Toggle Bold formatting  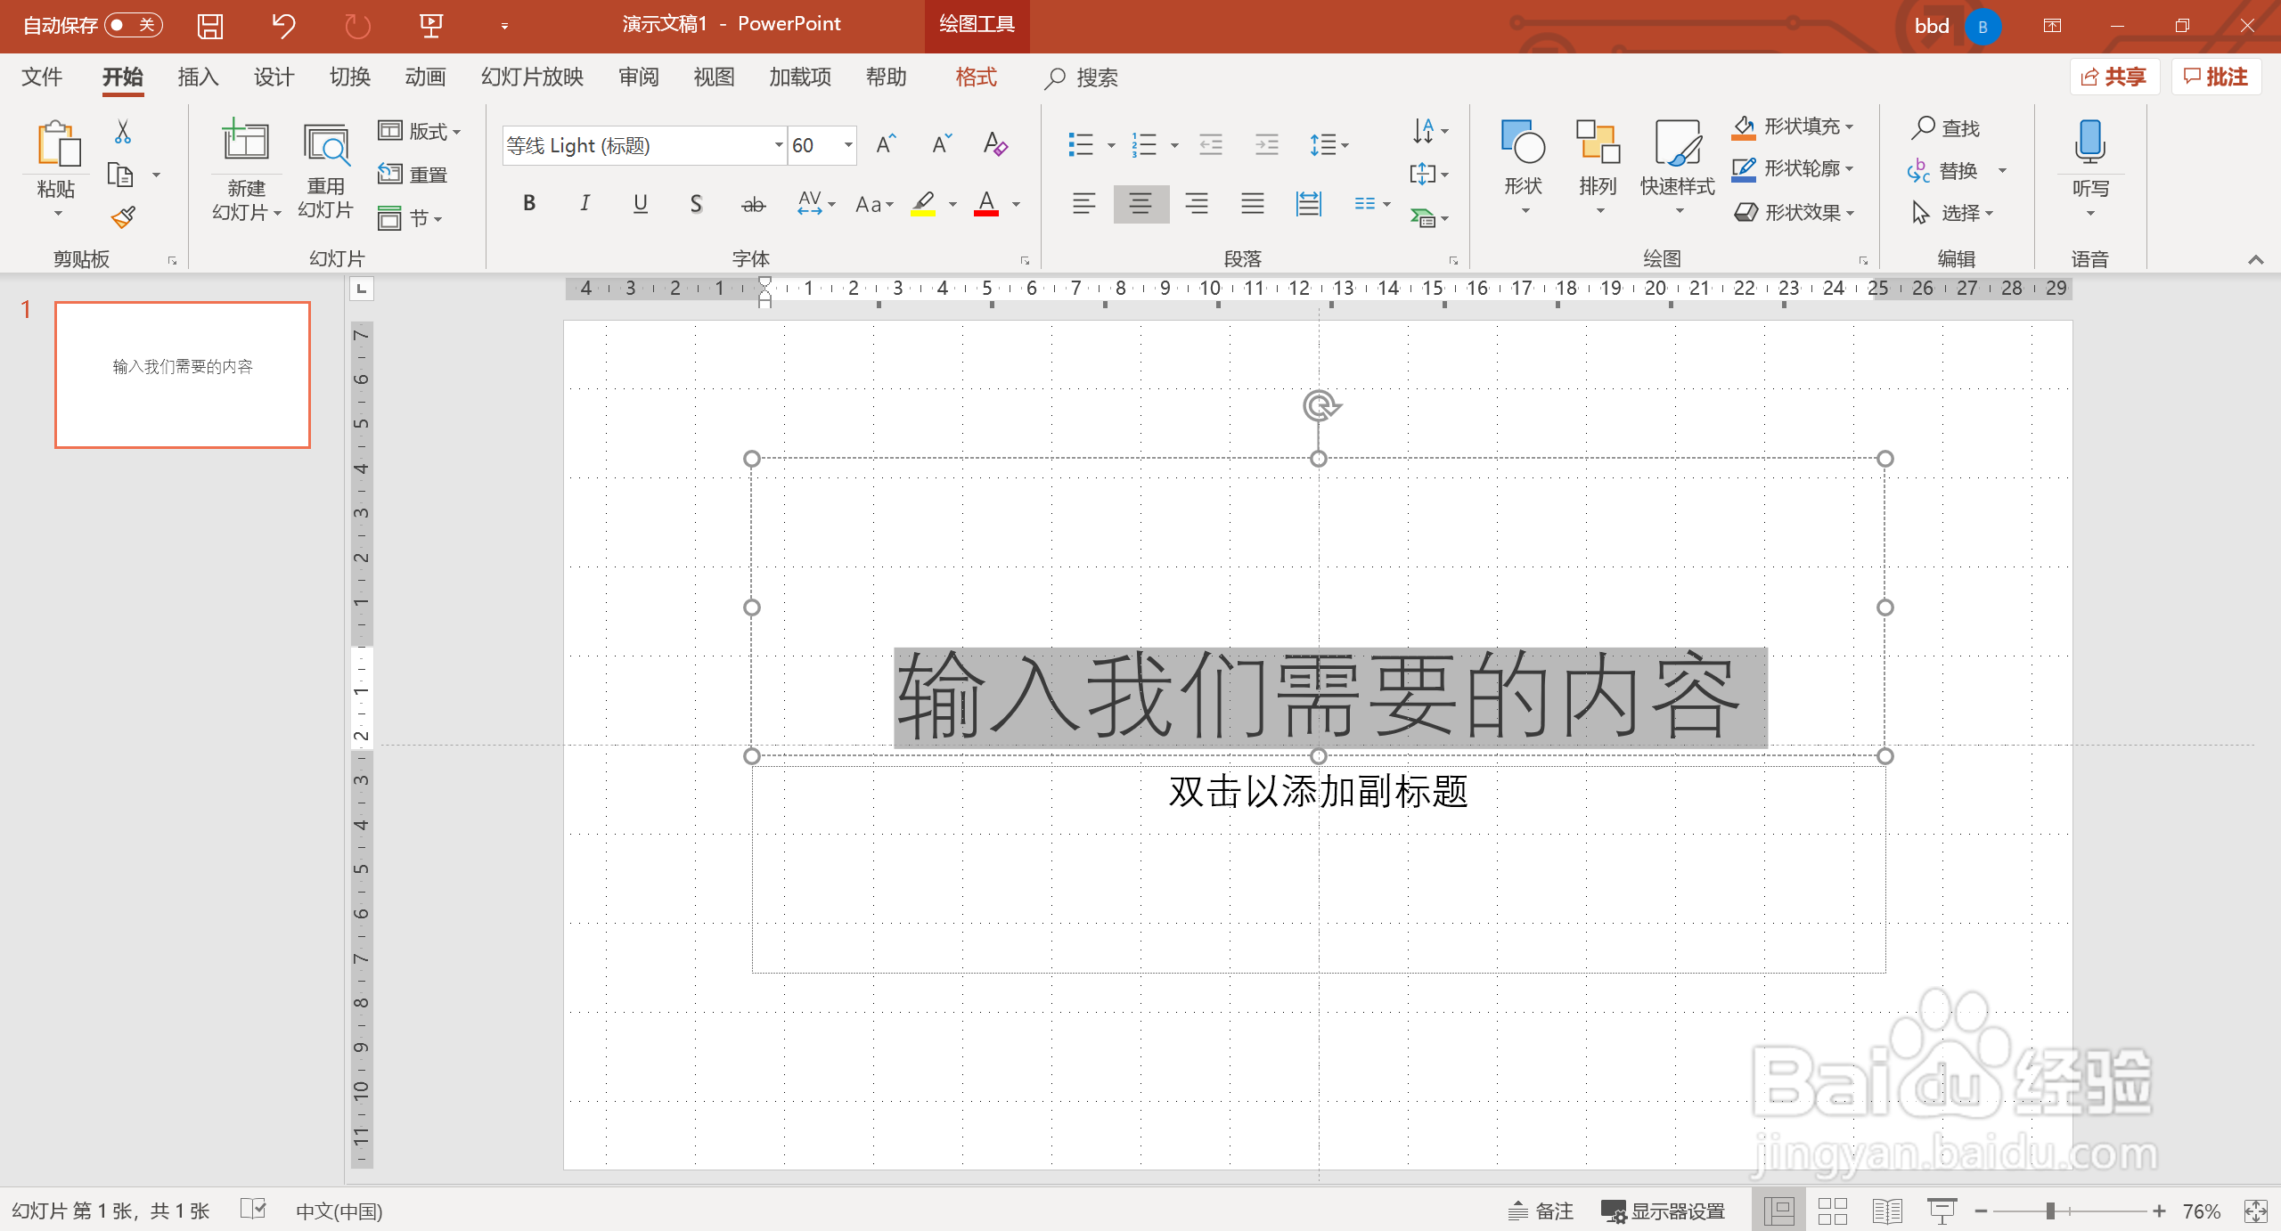click(529, 204)
